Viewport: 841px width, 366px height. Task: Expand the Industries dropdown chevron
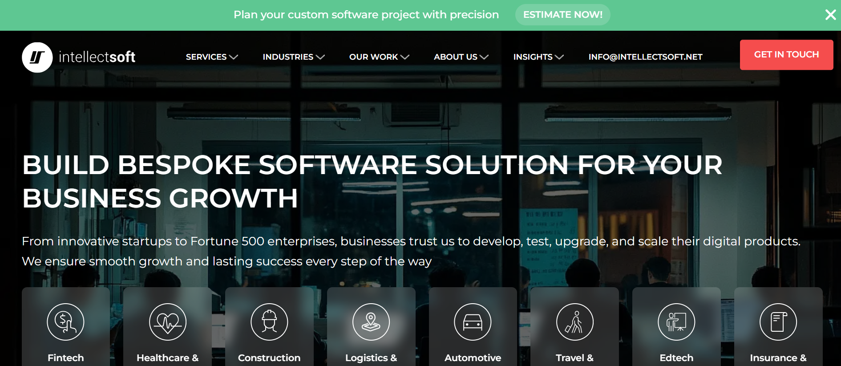320,57
